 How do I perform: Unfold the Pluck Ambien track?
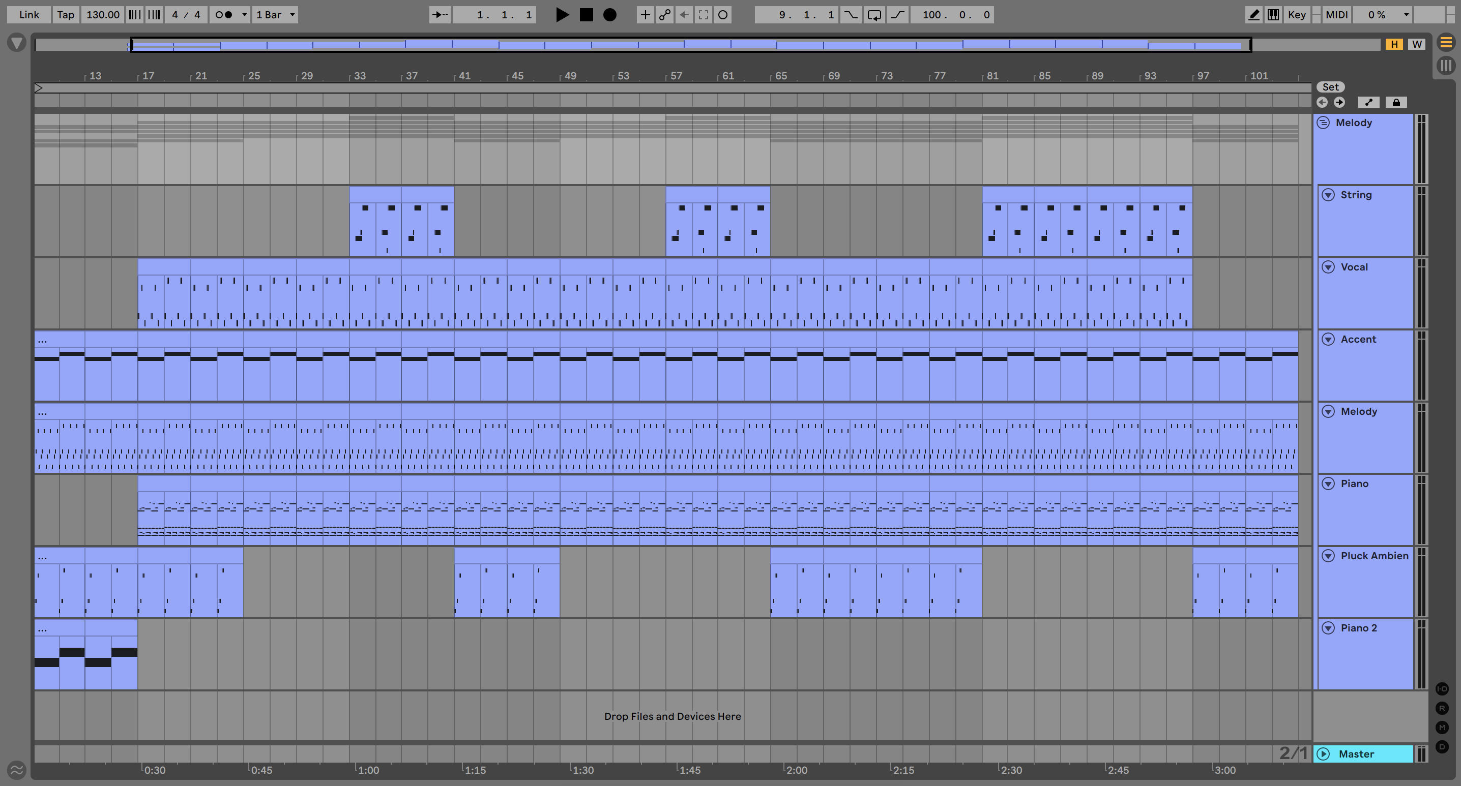click(x=1328, y=556)
